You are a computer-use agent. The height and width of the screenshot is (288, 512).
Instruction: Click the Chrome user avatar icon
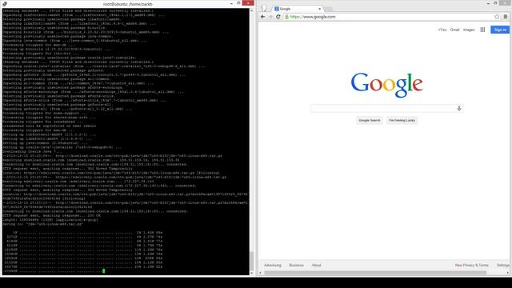(x=264, y=8)
